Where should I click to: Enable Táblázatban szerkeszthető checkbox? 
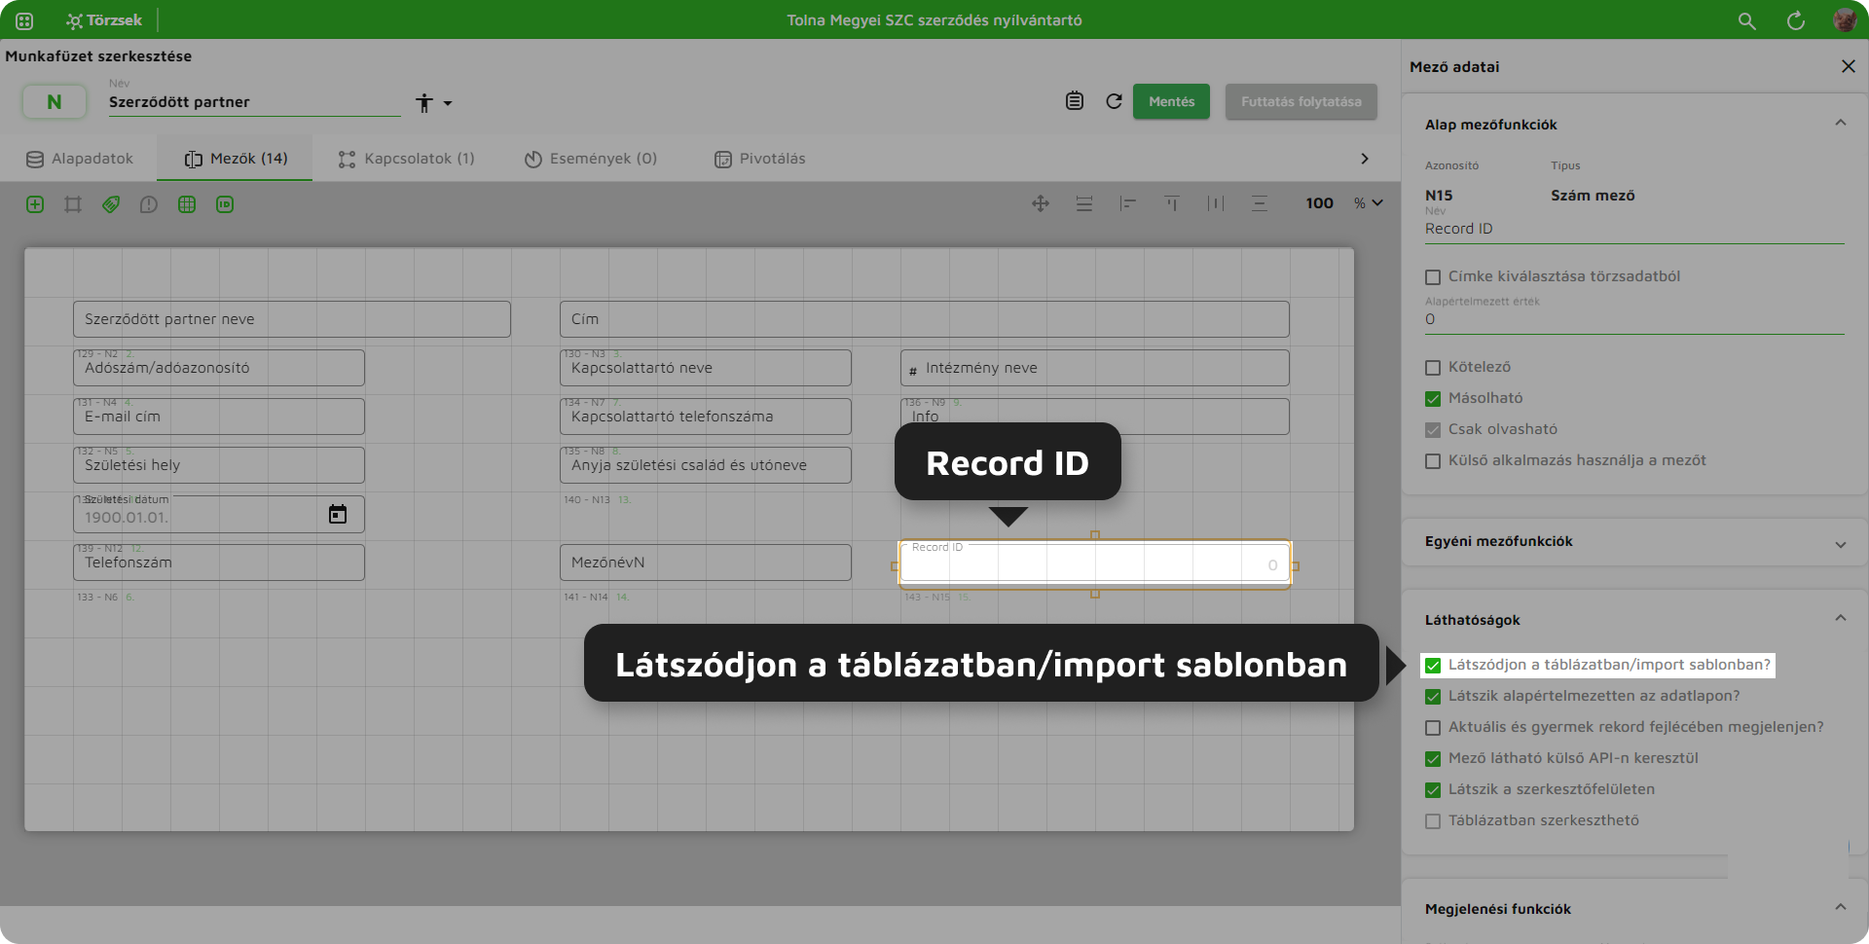[1433, 821]
